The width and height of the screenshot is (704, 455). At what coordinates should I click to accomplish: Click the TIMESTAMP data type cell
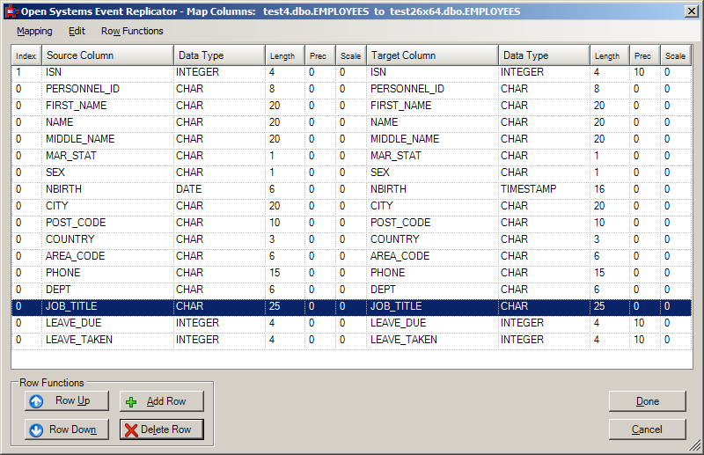point(544,189)
